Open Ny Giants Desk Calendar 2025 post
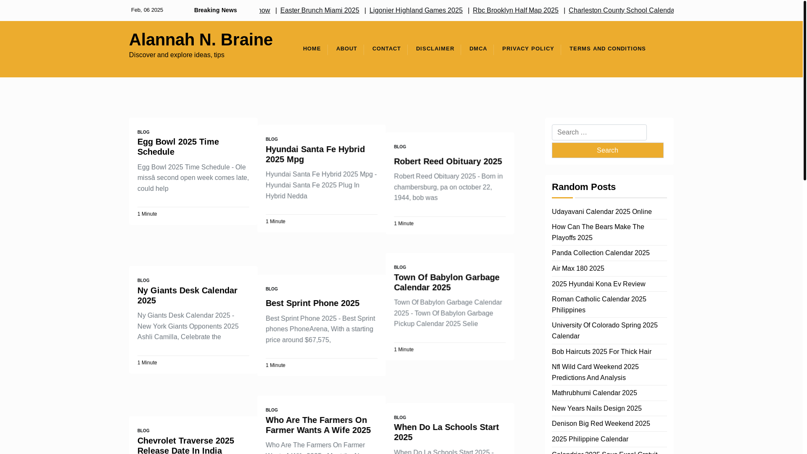Image resolution: width=807 pixels, height=454 pixels. (187, 296)
